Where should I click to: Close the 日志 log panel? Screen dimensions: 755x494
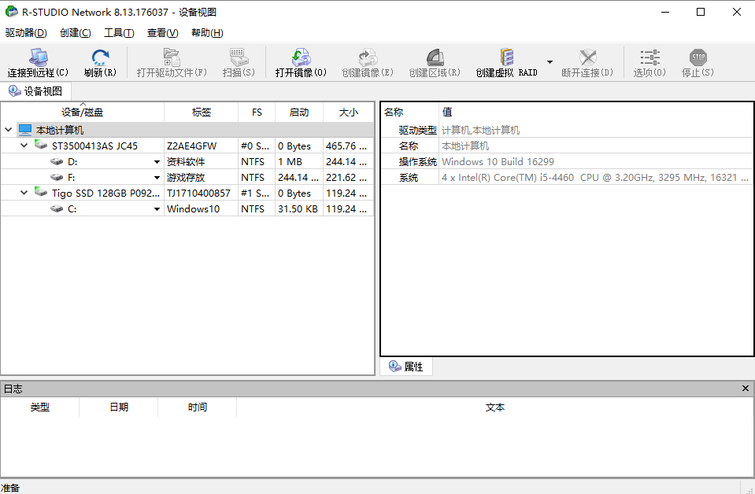(745, 388)
